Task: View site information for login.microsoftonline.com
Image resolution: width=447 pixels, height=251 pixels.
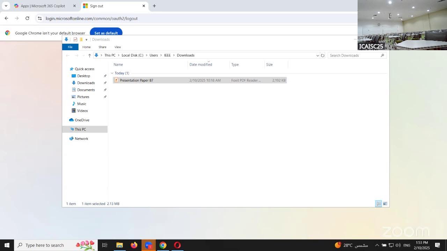Action: tap(39, 18)
